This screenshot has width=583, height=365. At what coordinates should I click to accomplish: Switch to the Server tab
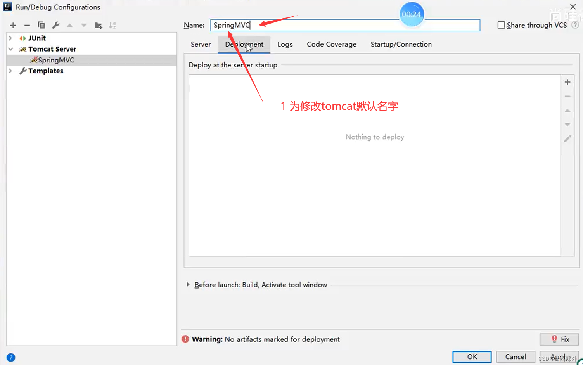coord(201,44)
